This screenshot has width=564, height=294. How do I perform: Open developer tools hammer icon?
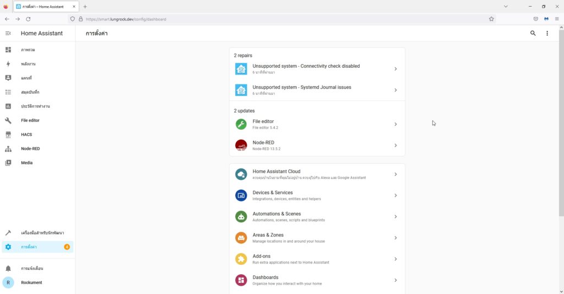(8, 233)
